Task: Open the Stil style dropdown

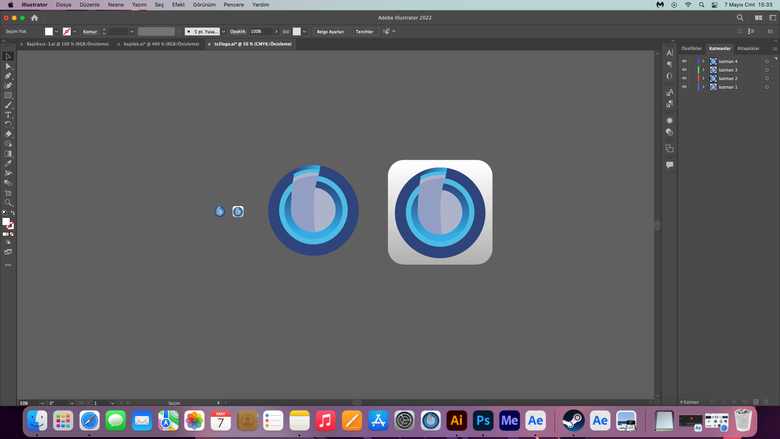Action: point(304,32)
